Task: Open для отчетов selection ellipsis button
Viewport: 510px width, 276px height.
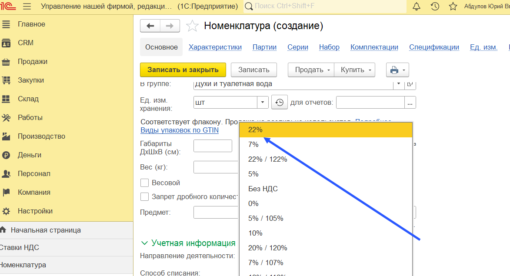Action: 410,103
